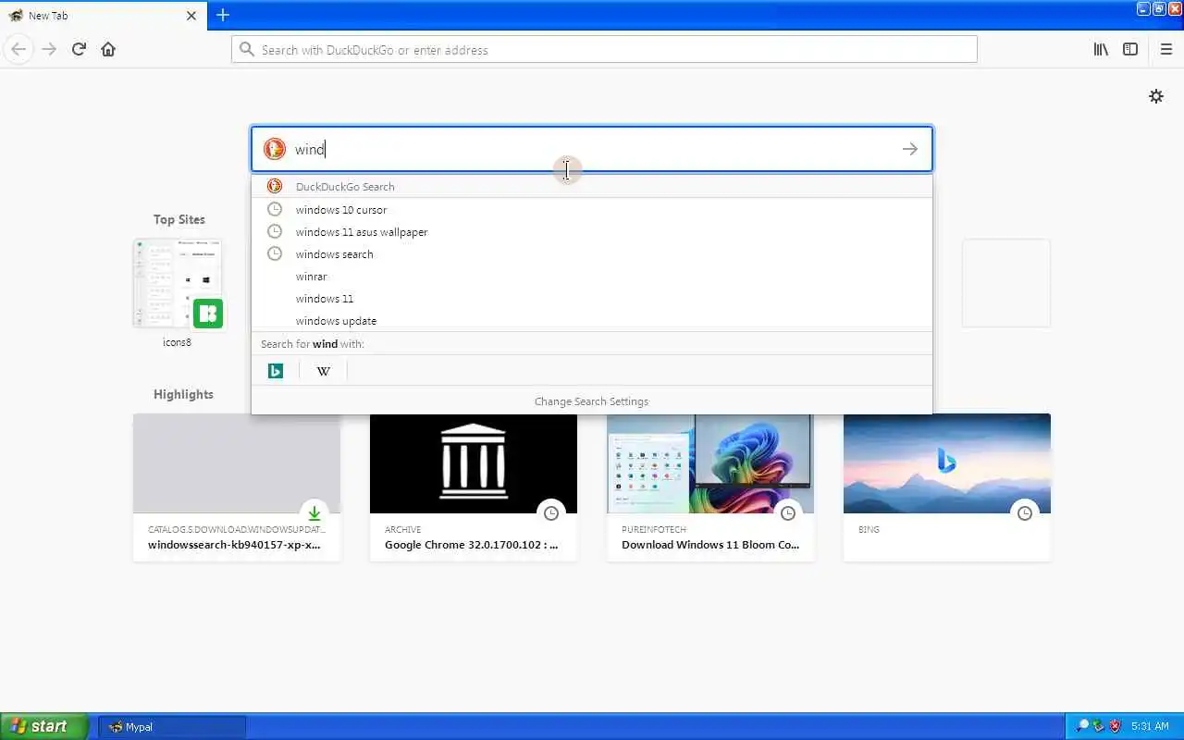Click the Highlights heading
The height and width of the screenshot is (740, 1184).
pyautogui.click(x=183, y=394)
